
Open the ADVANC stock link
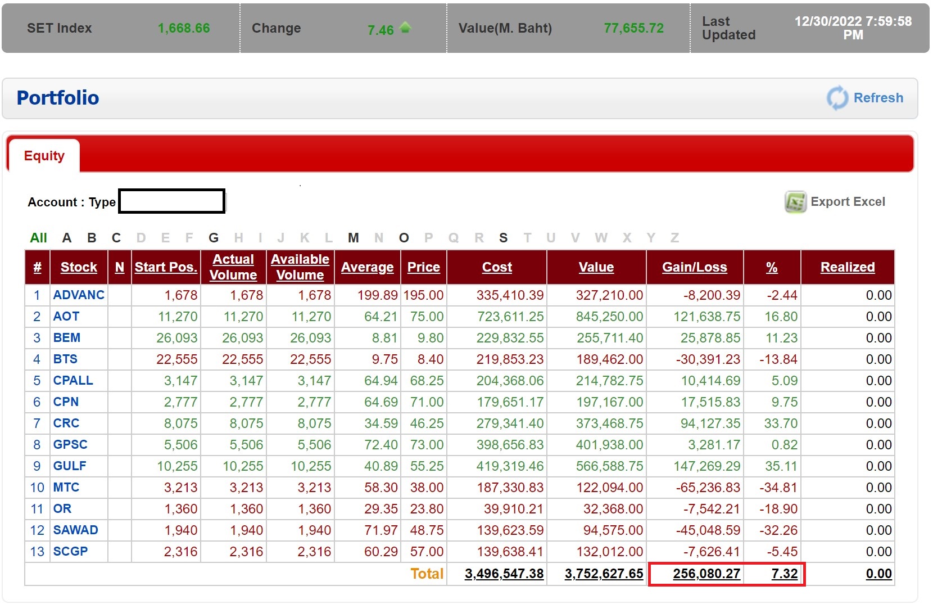[x=79, y=295]
